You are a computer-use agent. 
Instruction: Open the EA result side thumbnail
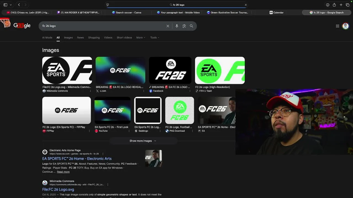click(x=154, y=158)
